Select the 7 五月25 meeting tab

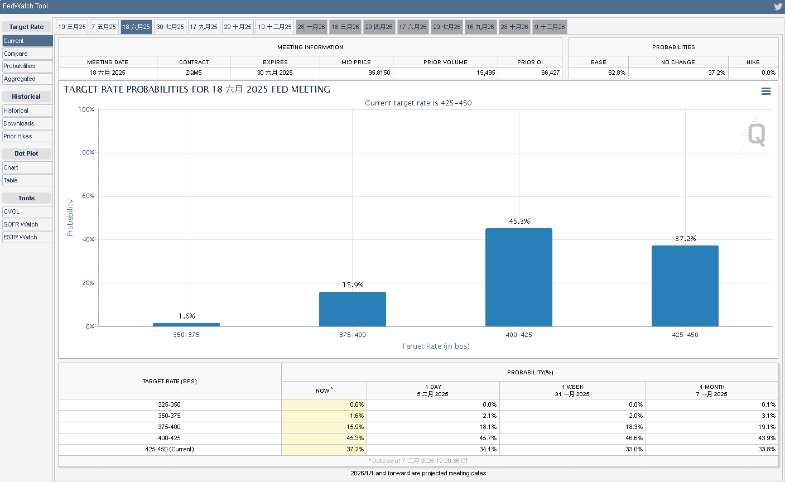[104, 27]
